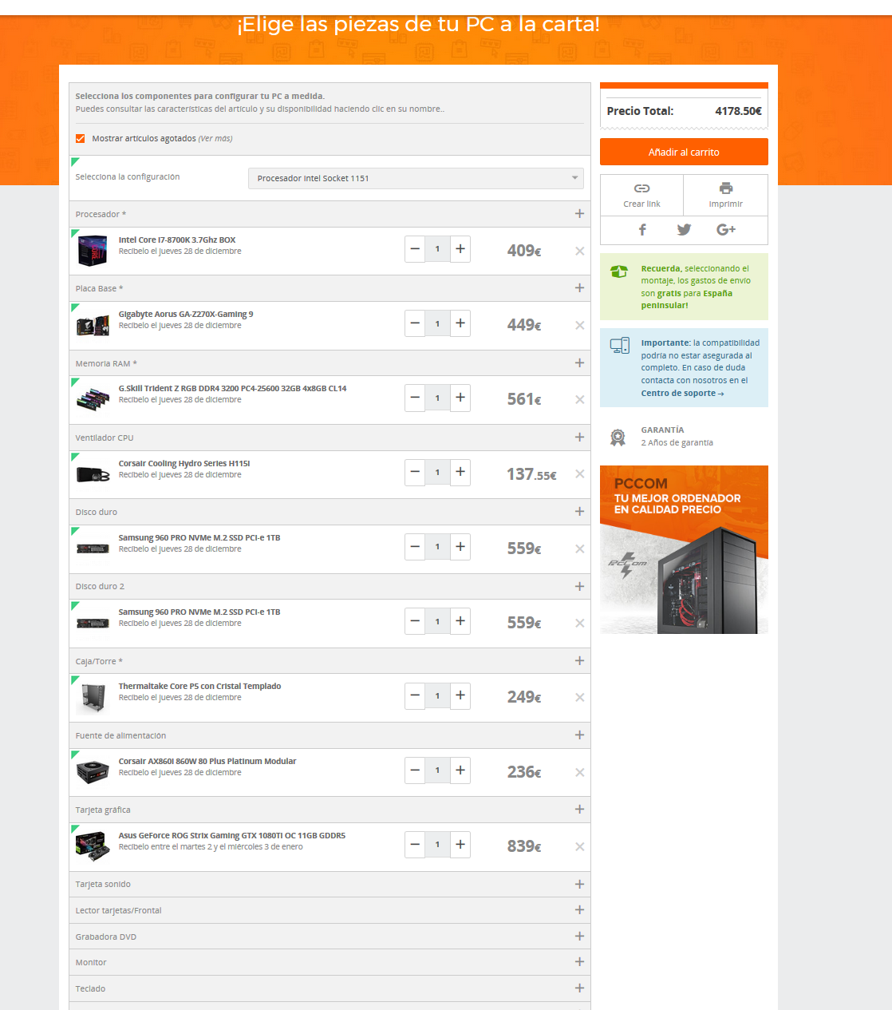
Task: Decrease quantity of Gigabyte Aorus motherboard
Action: click(x=415, y=323)
